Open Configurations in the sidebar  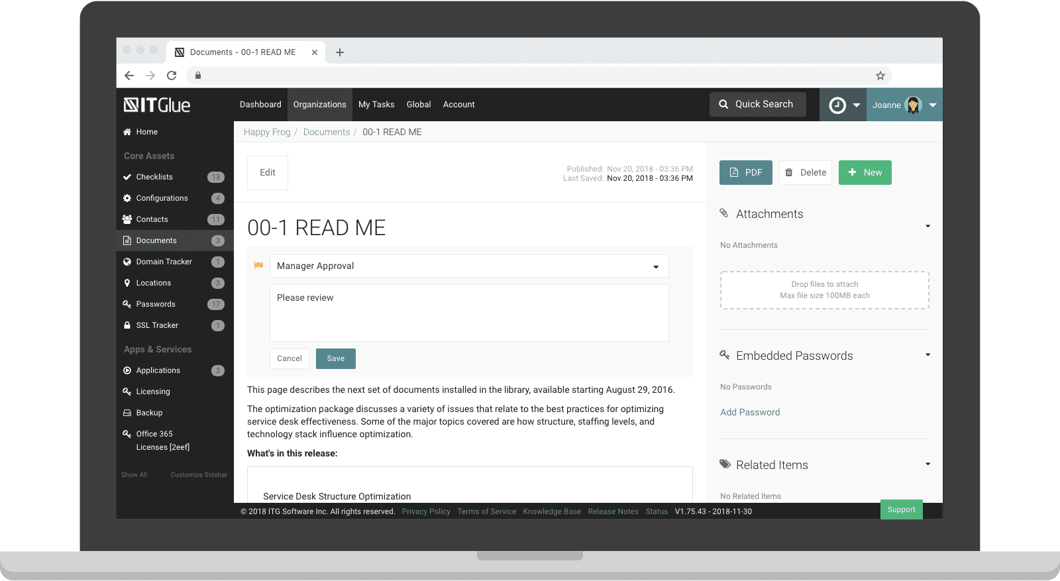click(x=162, y=198)
